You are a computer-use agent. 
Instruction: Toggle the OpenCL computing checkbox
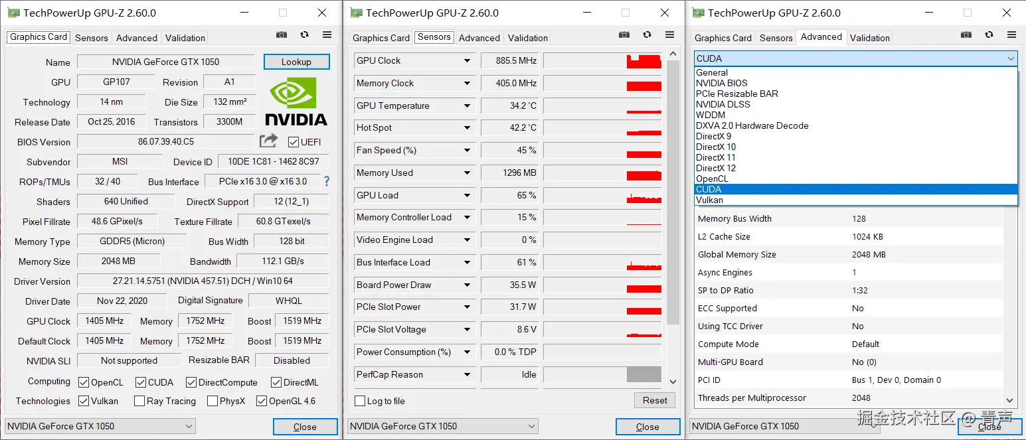click(84, 382)
